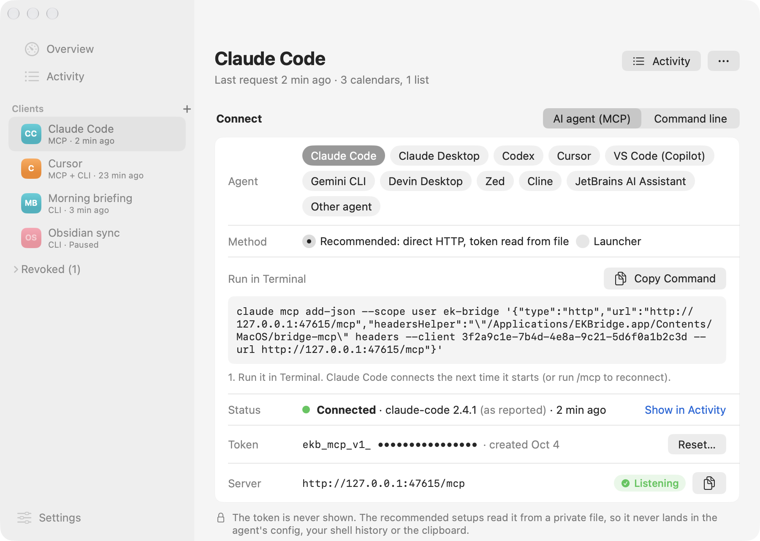Follow the Show in Activity link
The height and width of the screenshot is (541, 760).
(x=685, y=410)
